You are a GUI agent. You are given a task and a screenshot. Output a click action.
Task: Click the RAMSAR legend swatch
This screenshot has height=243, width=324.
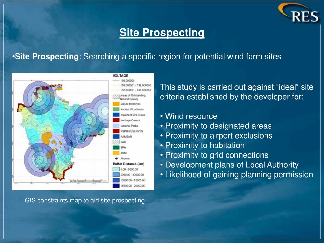(x=116, y=137)
